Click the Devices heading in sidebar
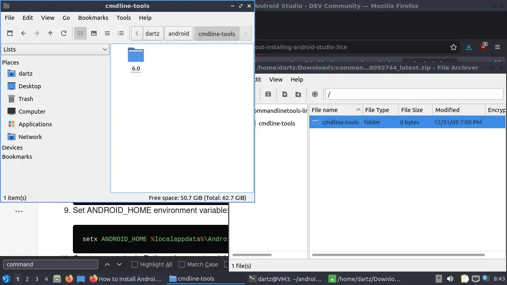 tap(12, 148)
